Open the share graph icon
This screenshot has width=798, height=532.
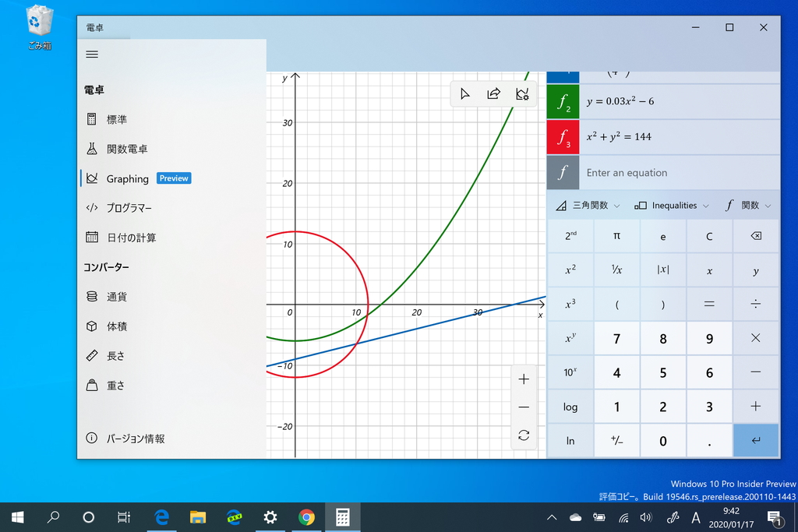pyautogui.click(x=493, y=93)
